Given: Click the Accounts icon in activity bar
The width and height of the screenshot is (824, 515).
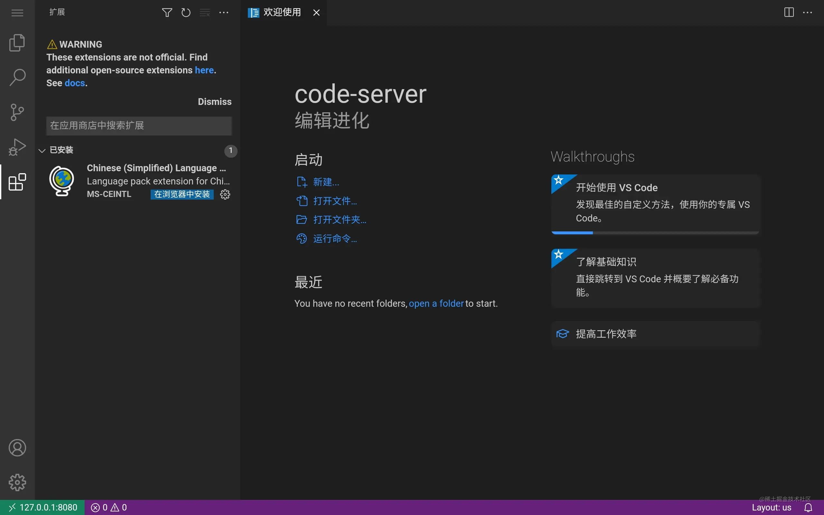Looking at the screenshot, I should pyautogui.click(x=17, y=447).
